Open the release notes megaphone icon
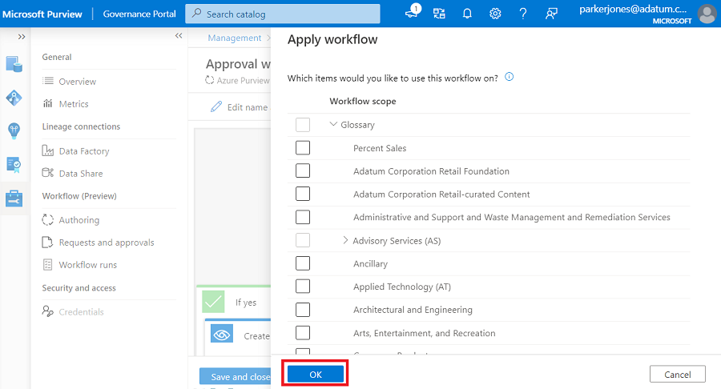This screenshot has height=389, width=721. [x=412, y=12]
